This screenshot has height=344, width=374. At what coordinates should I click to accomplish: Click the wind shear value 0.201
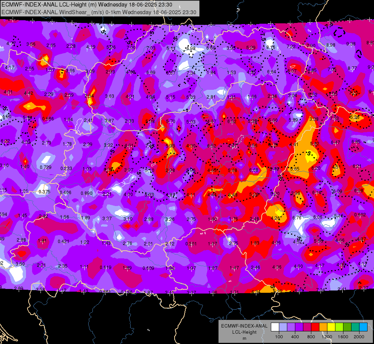point(191,244)
